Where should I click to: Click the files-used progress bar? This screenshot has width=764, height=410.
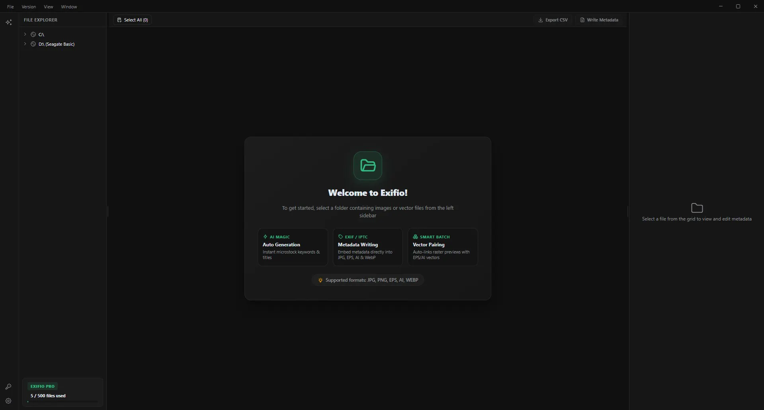(x=63, y=402)
